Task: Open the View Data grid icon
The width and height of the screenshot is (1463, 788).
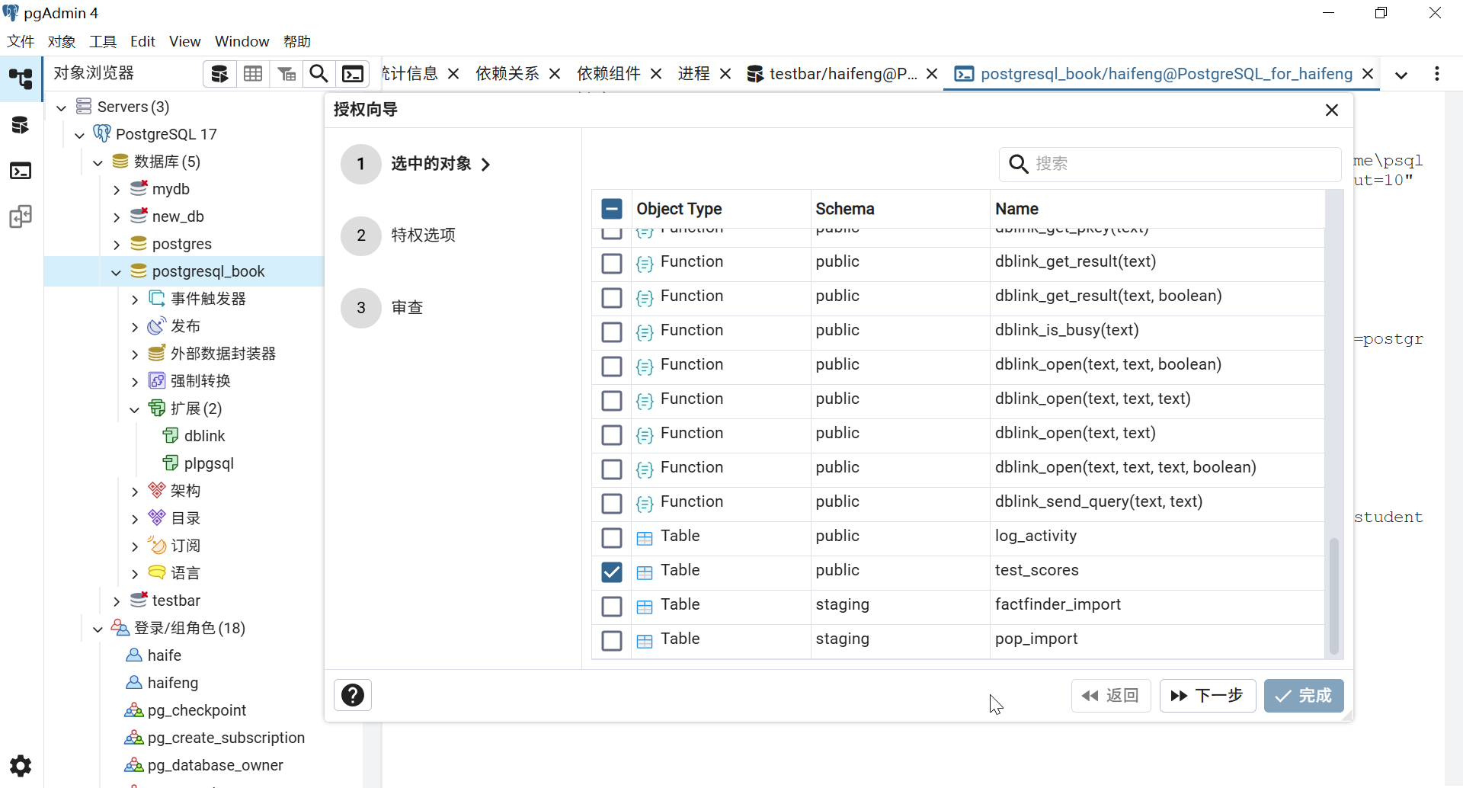Action: pos(253,74)
